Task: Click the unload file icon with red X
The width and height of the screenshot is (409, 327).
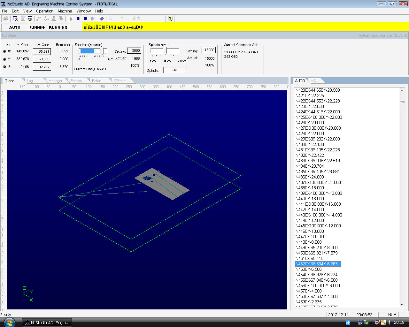Action: (x=15, y=19)
